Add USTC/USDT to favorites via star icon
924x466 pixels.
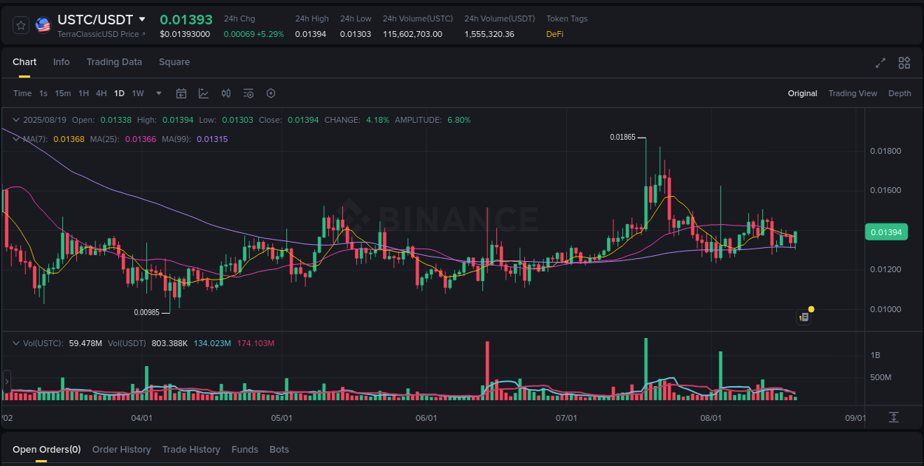(x=20, y=24)
